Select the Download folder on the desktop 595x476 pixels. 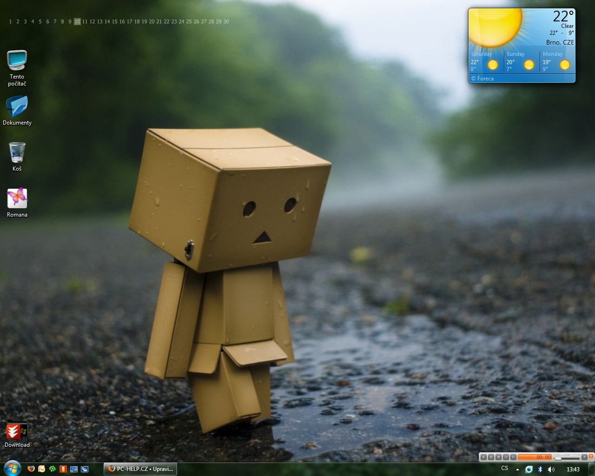pos(17,434)
